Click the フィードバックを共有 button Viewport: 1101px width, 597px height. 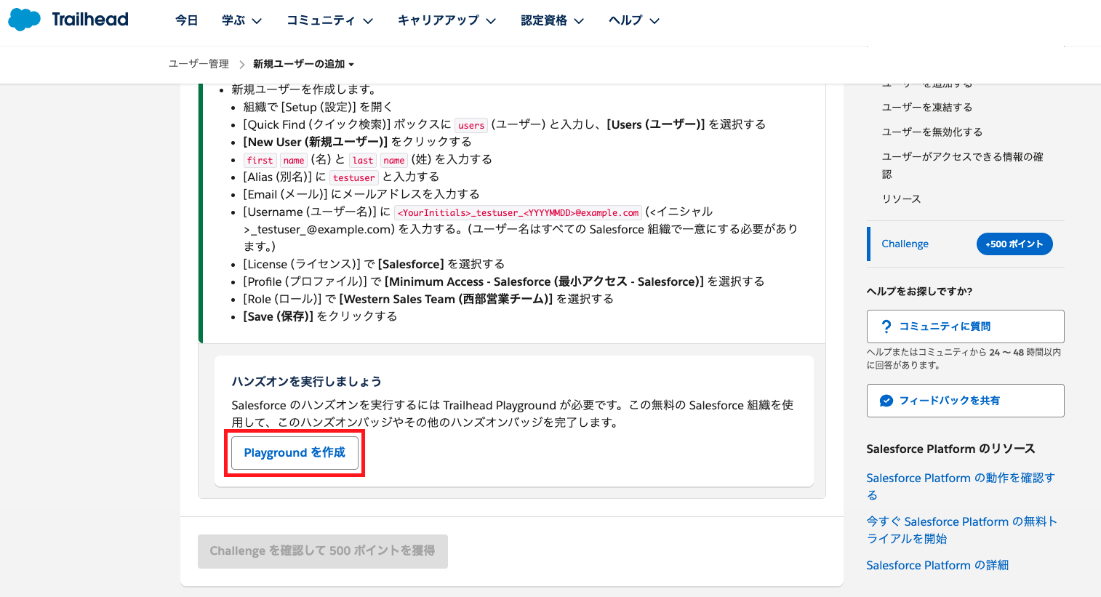[965, 401]
